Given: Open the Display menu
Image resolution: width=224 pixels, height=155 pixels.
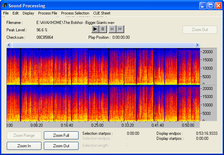Looking at the screenshot, I should coord(28,13).
